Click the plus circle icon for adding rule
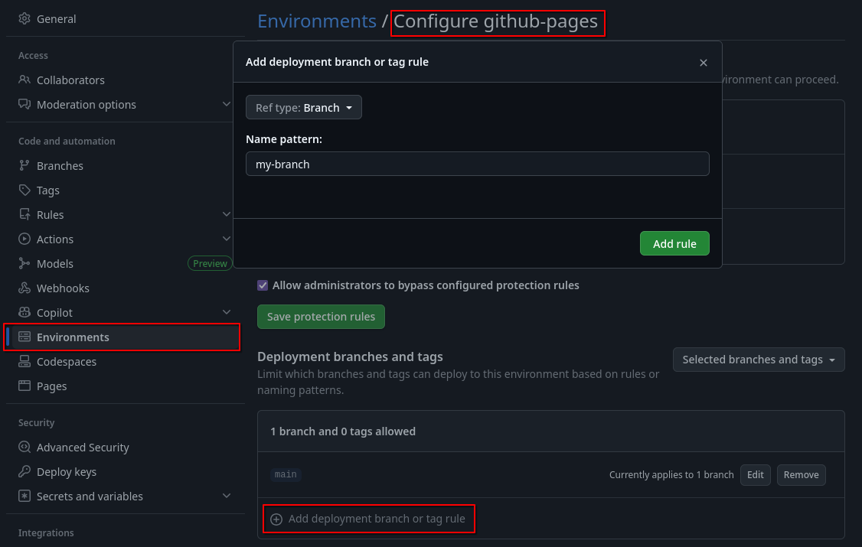Screen dimensions: 862x547 pos(276,519)
